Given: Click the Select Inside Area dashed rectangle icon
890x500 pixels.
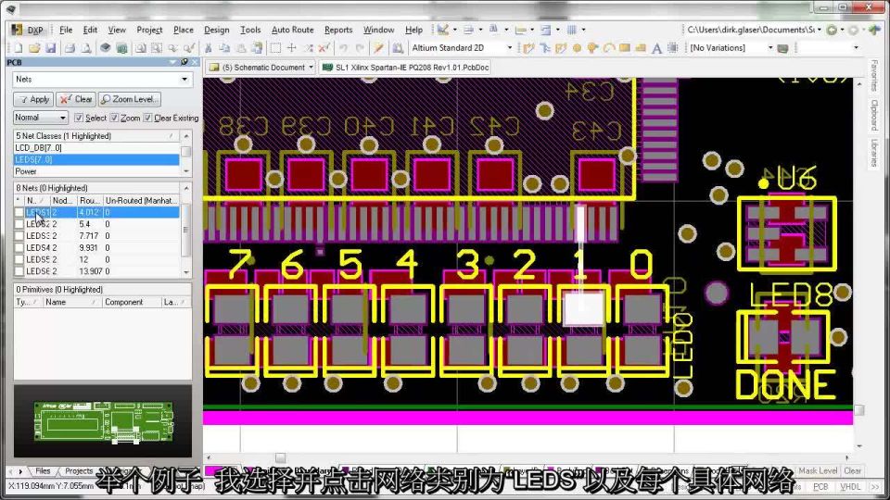Looking at the screenshot, I should pyautogui.click(x=275, y=48).
